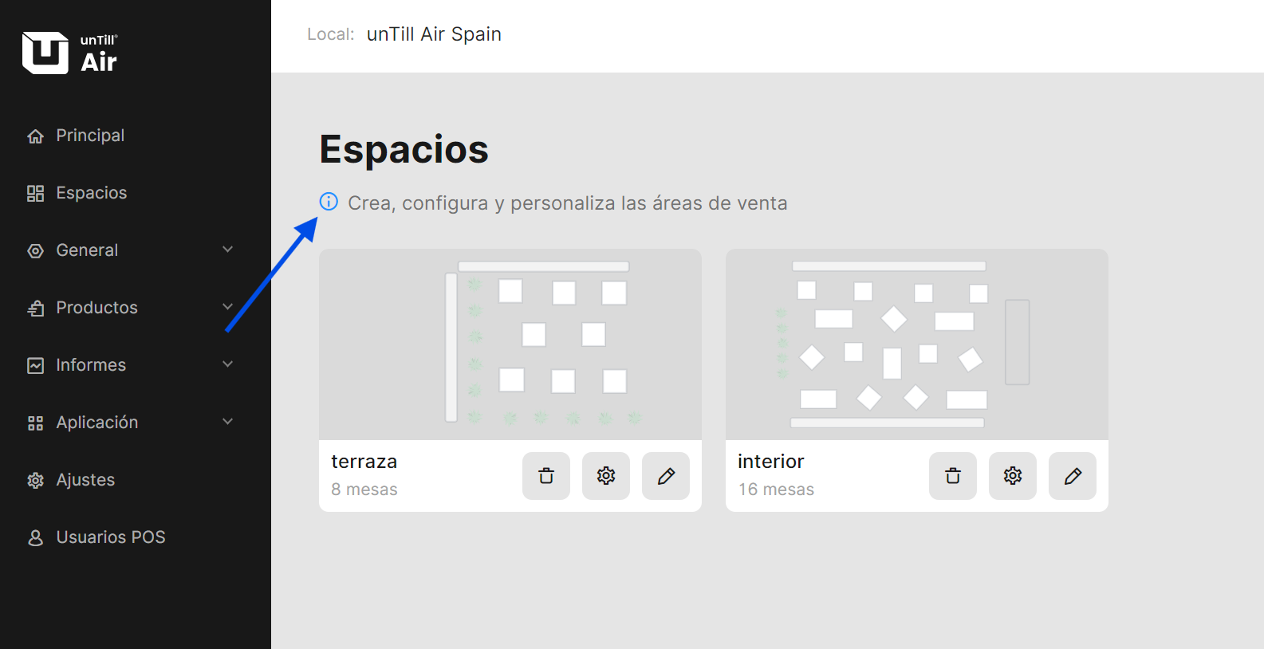This screenshot has height=649, width=1264.
Task: Open the terraza floor plan thumbnail
Action: pos(510,344)
